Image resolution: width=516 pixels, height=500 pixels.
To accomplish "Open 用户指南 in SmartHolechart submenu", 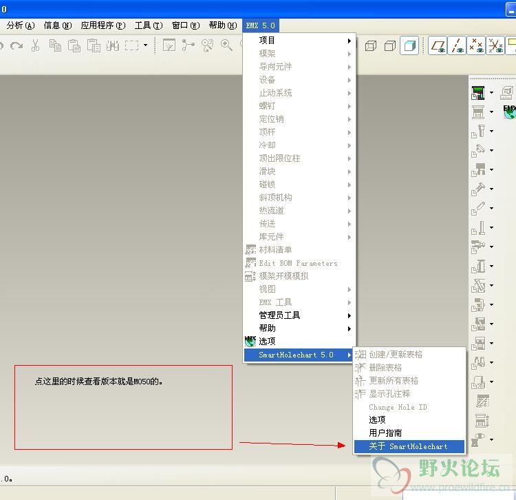I will 409,433.
